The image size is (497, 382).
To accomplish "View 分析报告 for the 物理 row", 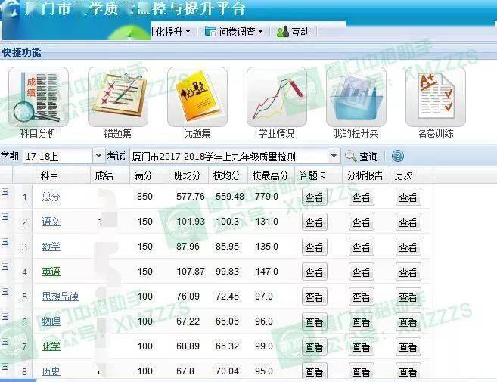I will pyautogui.click(x=361, y=322).
